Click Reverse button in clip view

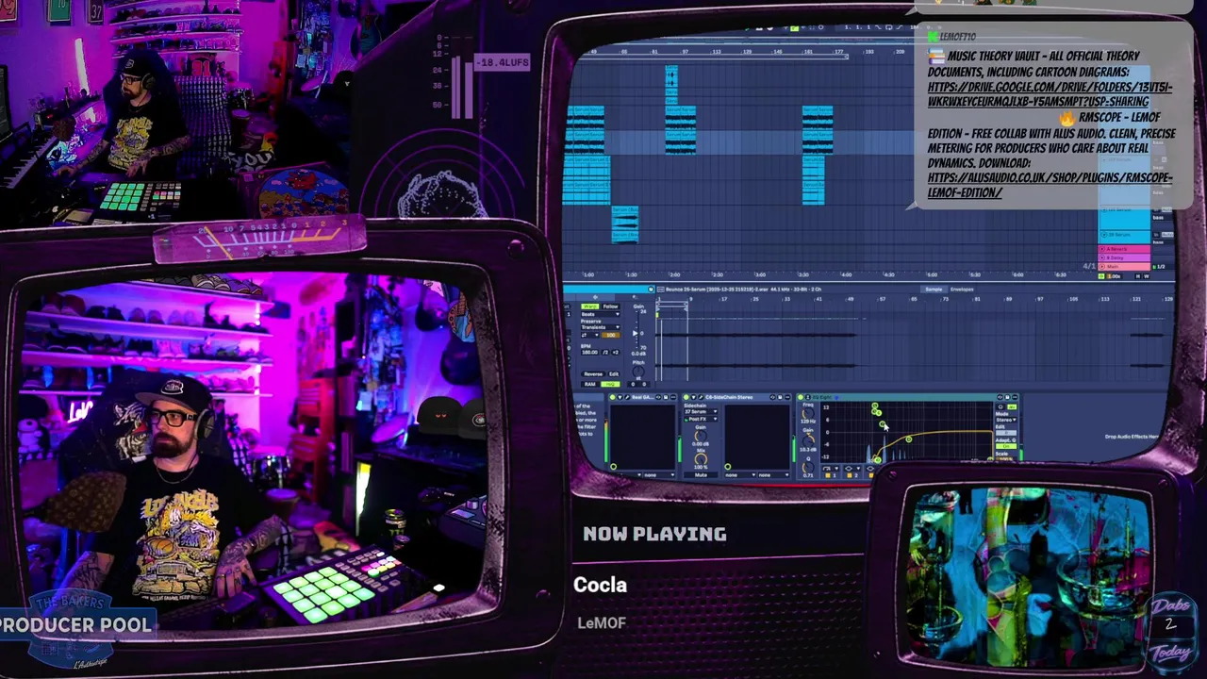pyautogui.click(x=593, y=373)
